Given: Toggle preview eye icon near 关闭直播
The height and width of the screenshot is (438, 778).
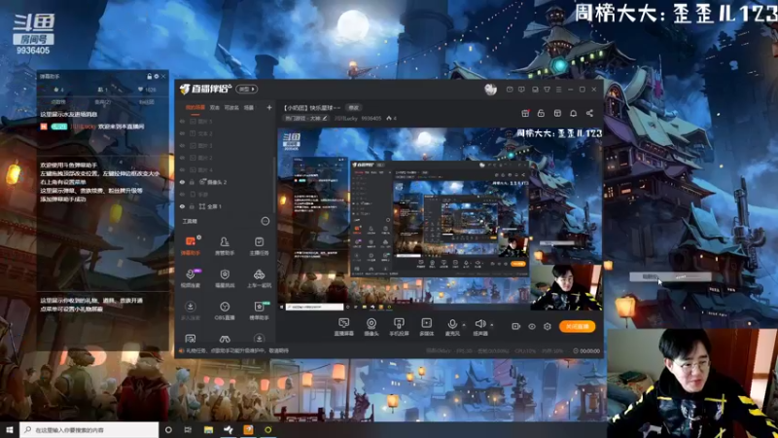Looking at the screenshot, I should click(x=532, y=326).
